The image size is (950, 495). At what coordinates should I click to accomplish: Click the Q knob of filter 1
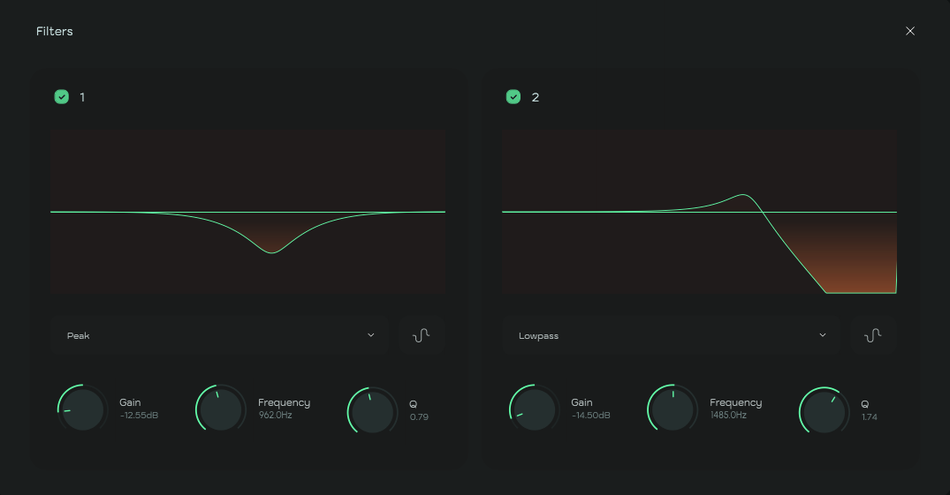pos(372,410)
